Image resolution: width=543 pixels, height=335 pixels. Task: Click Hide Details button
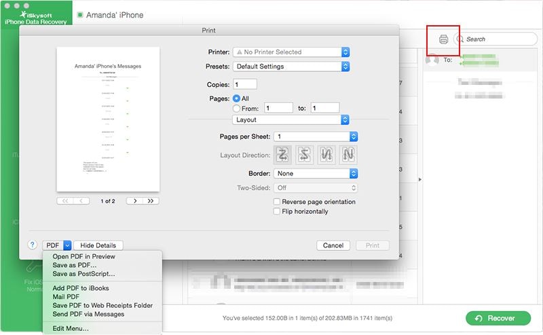coord(98,245)
